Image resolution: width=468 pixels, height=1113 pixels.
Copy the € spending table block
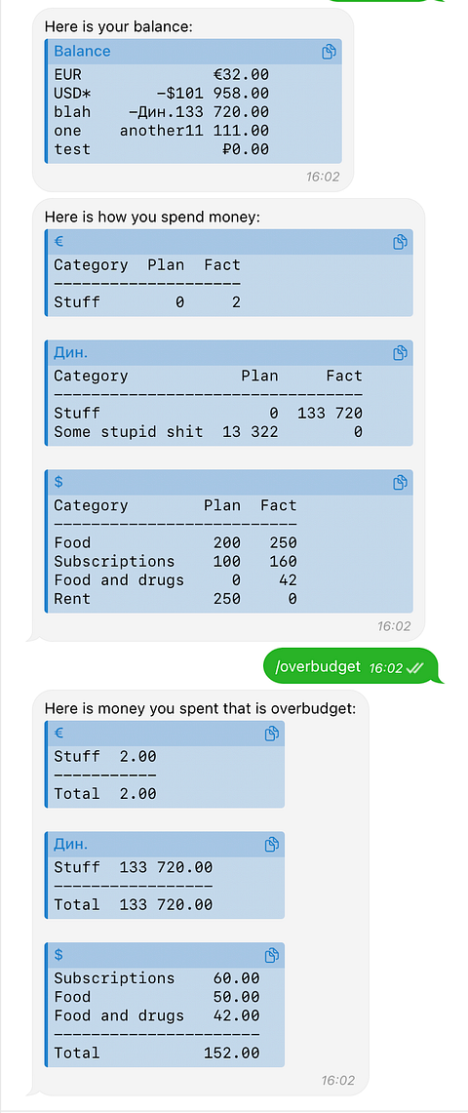[x=400, y=242]
